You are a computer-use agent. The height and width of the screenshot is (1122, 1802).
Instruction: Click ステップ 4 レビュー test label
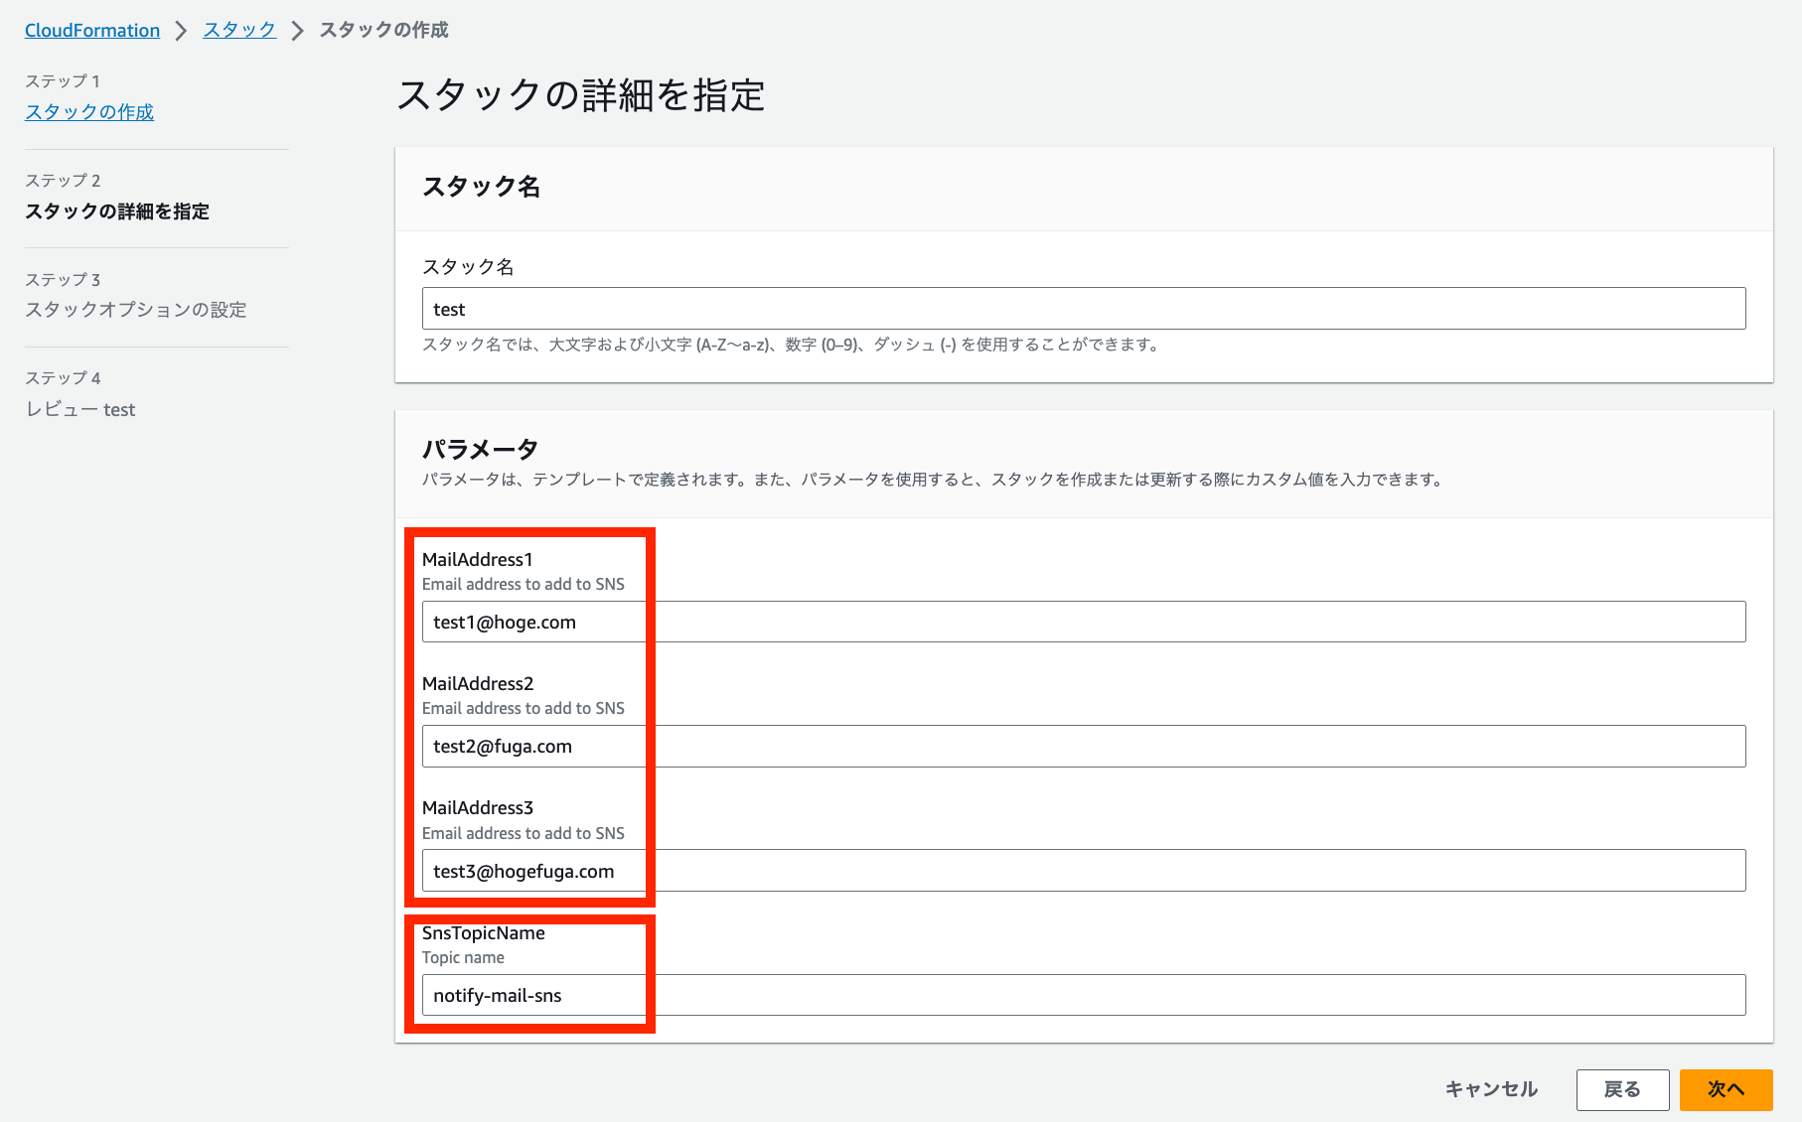click(x=80, y=409)
